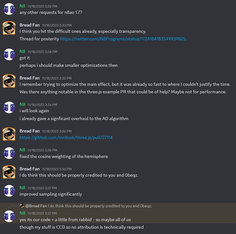Click Bread Fan's avatar beside the GitHub pull link
Viewport: 236px width, 234px height.
coord(9,134)
